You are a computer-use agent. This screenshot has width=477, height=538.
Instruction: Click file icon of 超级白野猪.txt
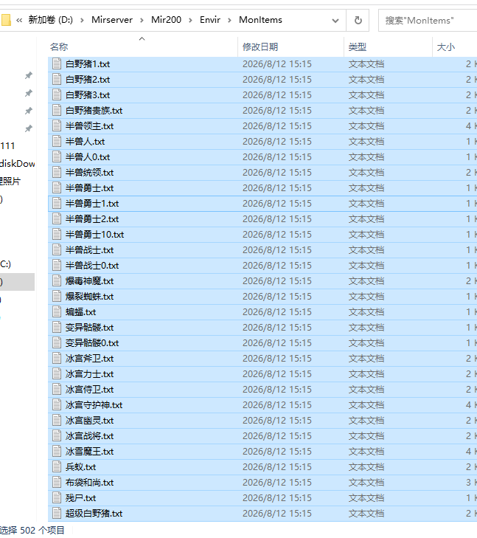click(57, 514)
